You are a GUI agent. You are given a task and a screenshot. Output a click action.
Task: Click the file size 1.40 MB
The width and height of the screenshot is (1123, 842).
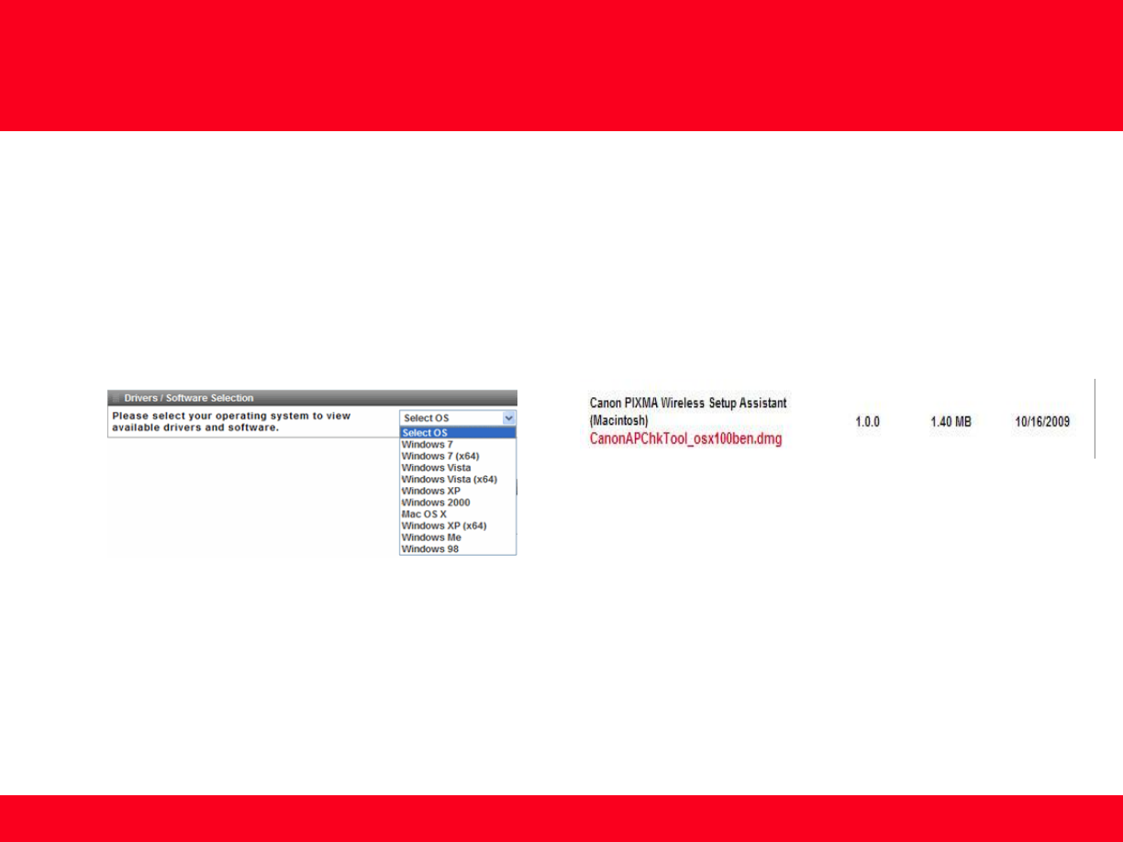(950, 422)
